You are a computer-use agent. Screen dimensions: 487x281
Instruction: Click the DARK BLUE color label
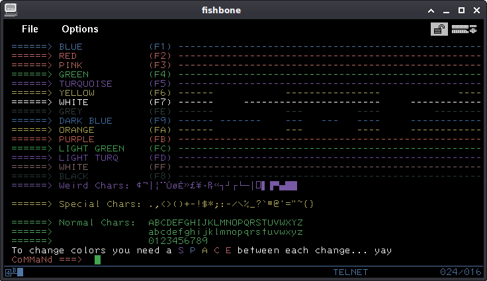click(86, 121)
